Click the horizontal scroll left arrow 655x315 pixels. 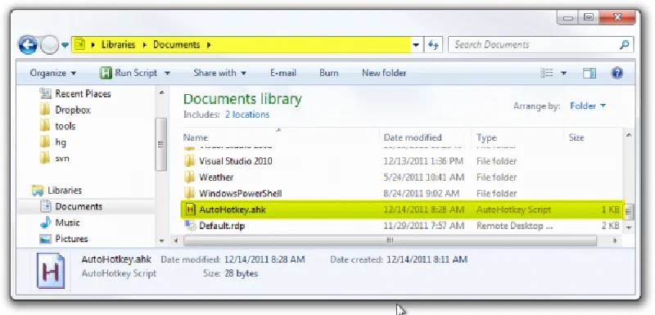[x=176, y=241]
